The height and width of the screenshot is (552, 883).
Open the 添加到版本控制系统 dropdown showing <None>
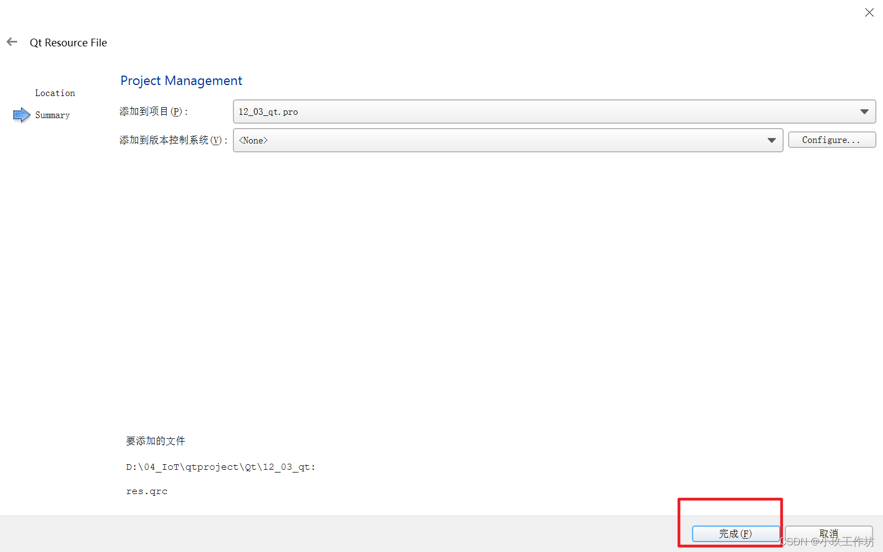click(x=508, y=140)
